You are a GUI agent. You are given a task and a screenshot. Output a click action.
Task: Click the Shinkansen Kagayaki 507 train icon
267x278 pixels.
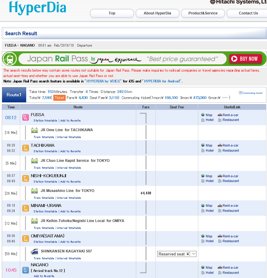pyautogui.click(x=34, y=252)
